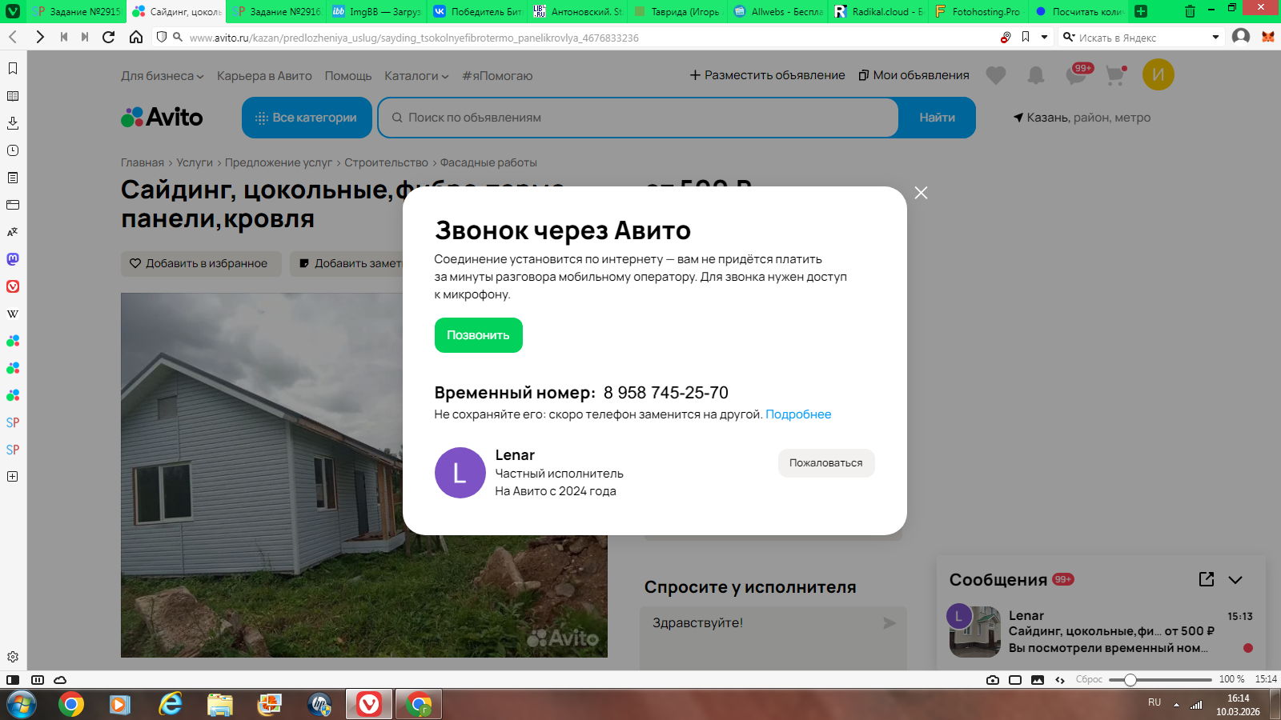Screen dimensions: 1281x720
Task: Open Avito messages icon with 99+ badge
Action: coord(1078,74)
